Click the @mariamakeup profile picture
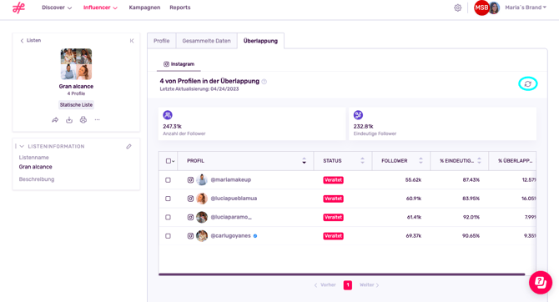 click(202, 180)
